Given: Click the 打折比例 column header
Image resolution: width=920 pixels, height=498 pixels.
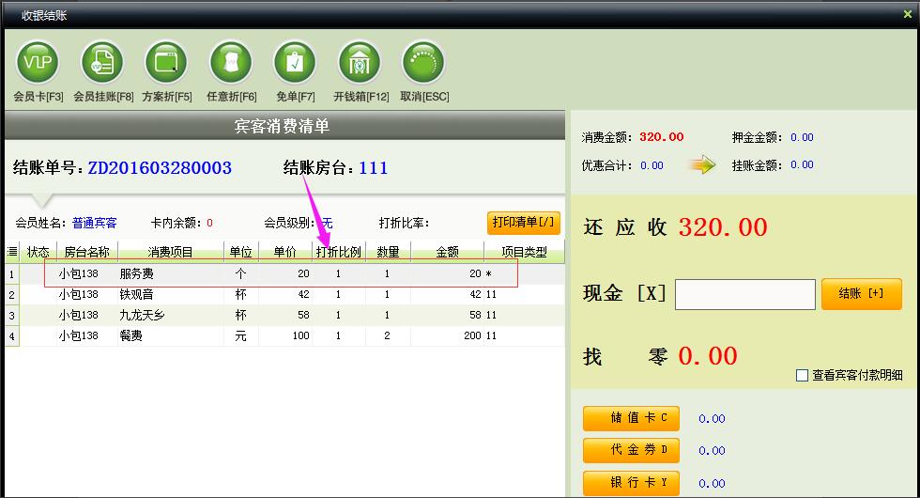Looking at the screenshot, I should coord(339,252).
